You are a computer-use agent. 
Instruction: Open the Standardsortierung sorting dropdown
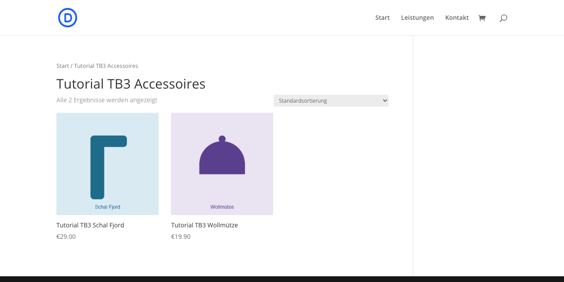point(331,100)
